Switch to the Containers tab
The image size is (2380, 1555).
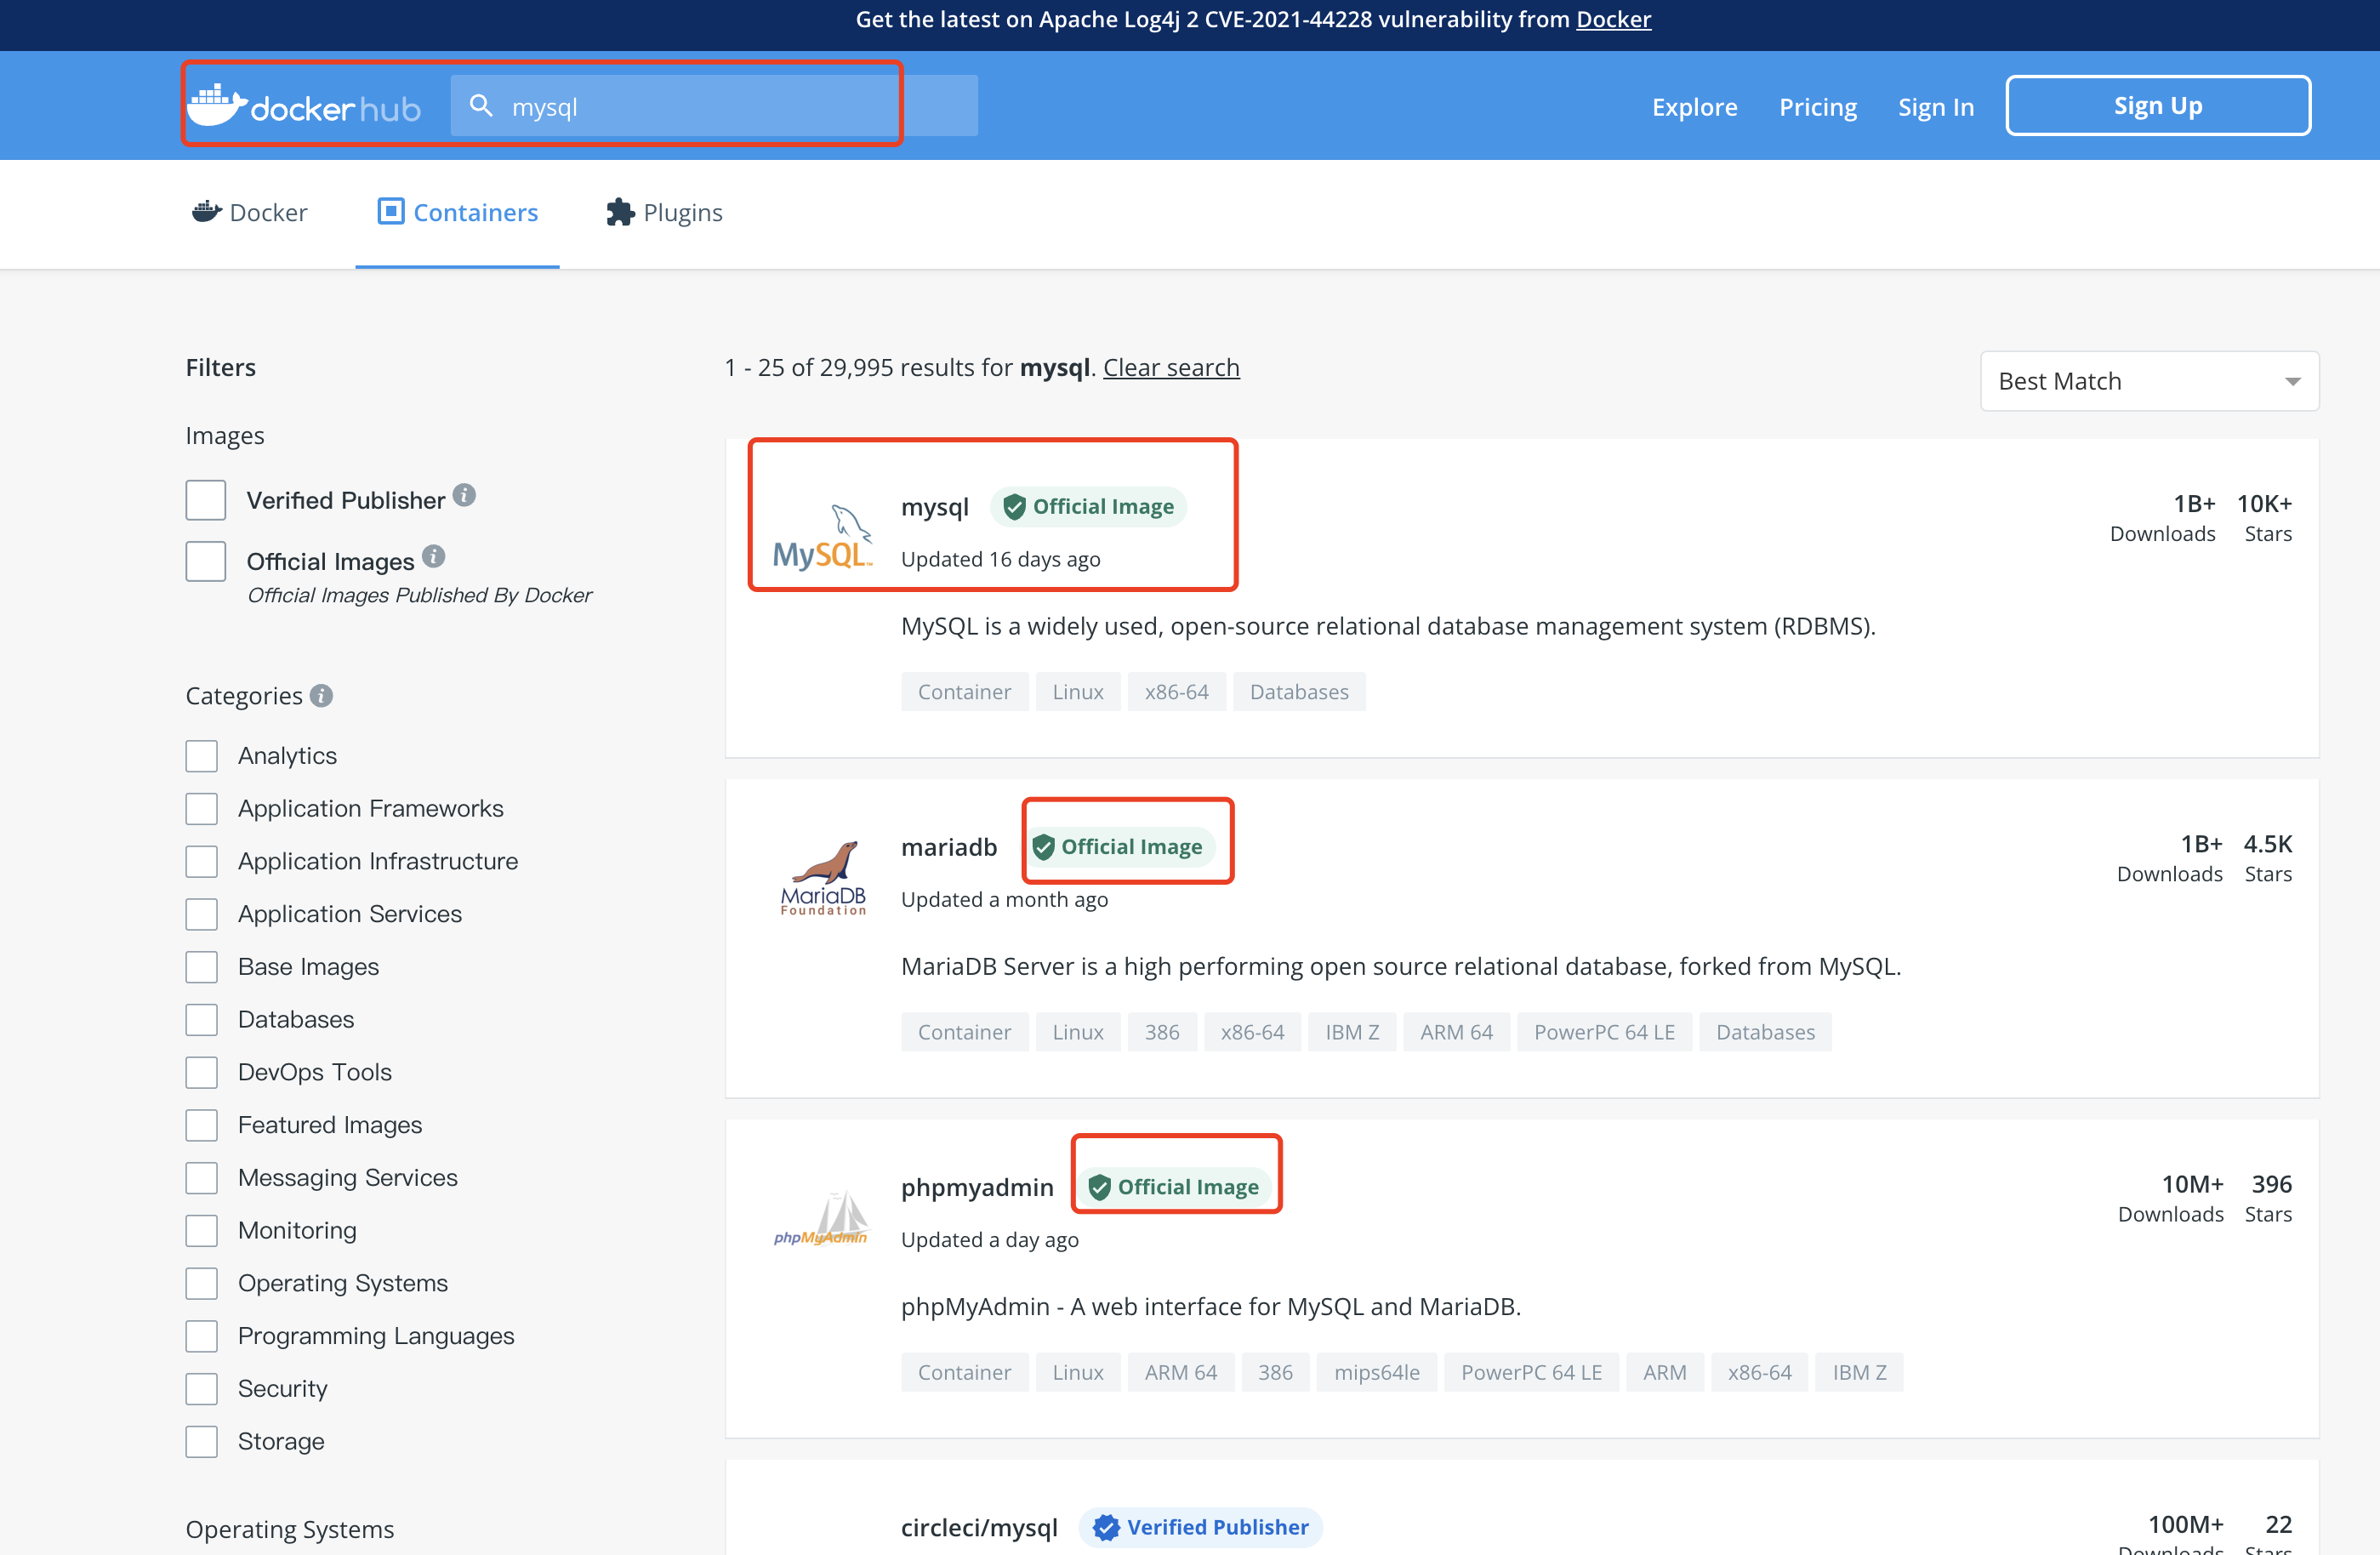point(458,212)
